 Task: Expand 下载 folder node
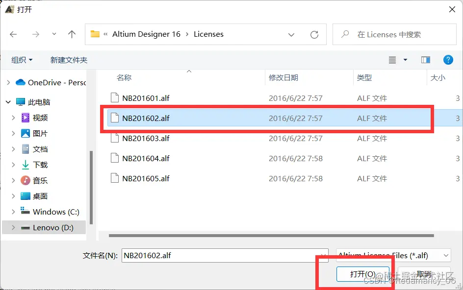point(13,165)
